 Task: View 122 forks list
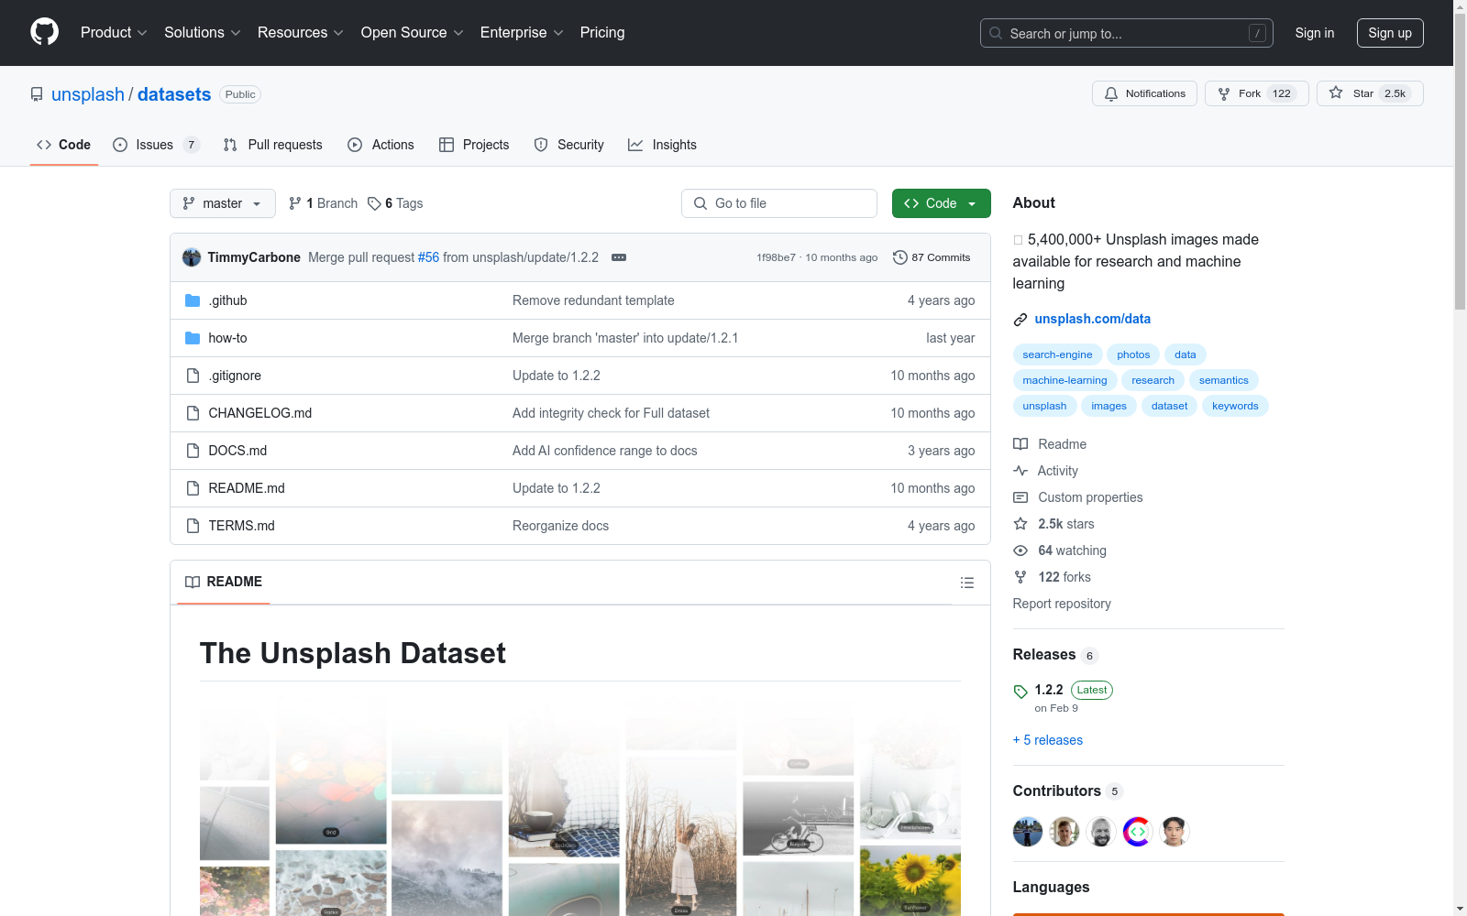pyautogui.click(x=1053, y=577)
